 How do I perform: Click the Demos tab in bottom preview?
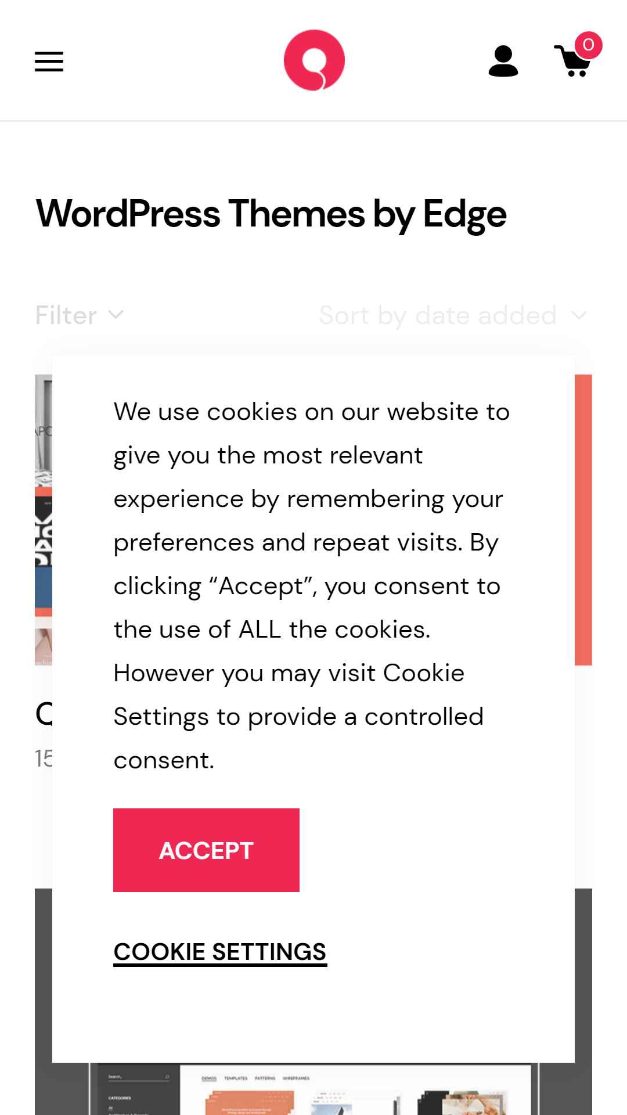pos(209,1078)
